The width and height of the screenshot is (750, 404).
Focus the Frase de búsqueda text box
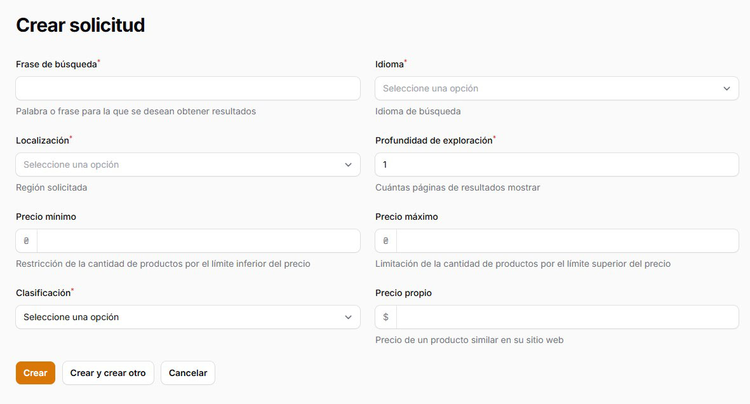coord(187,88)
